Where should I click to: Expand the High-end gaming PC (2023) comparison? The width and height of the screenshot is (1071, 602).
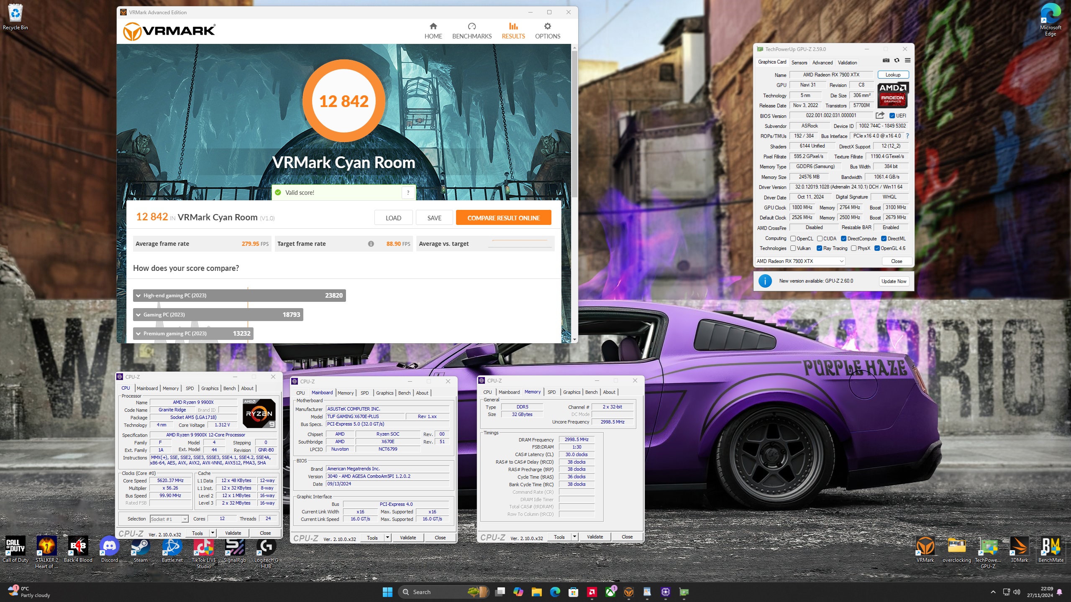click(239, 296)
